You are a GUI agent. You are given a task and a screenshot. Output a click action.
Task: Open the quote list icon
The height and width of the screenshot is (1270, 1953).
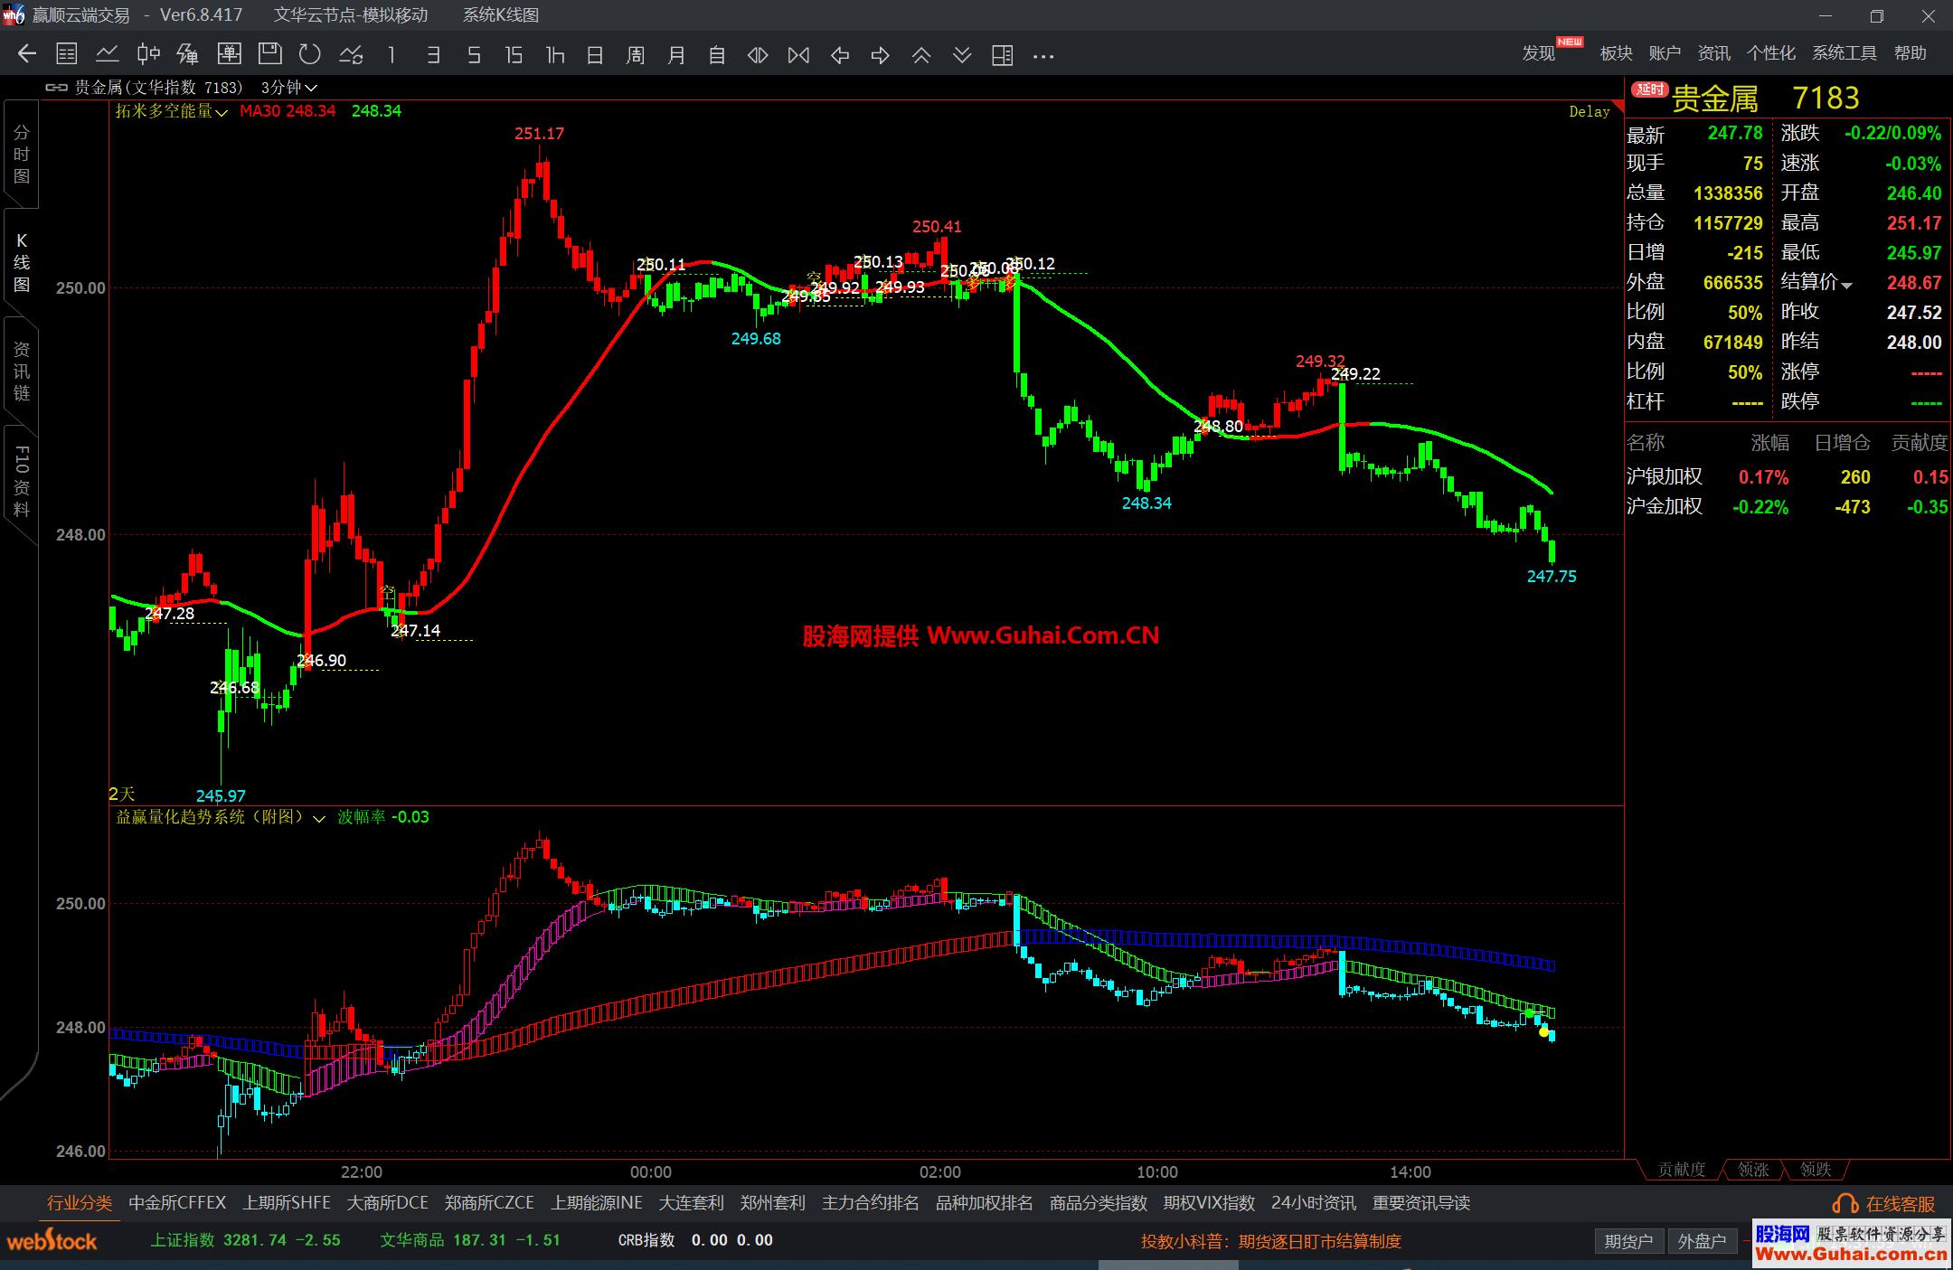point(67,55)
